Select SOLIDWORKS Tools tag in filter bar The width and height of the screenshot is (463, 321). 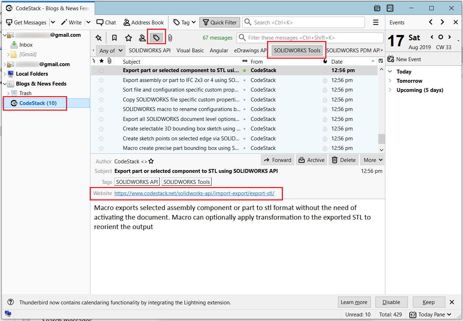pos(297,51)
